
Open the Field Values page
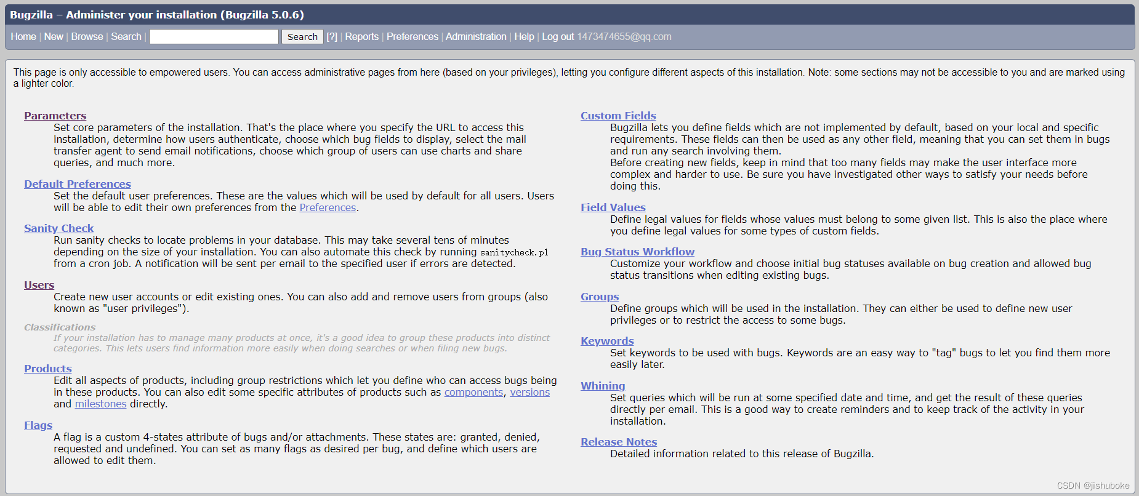[613, 207]
